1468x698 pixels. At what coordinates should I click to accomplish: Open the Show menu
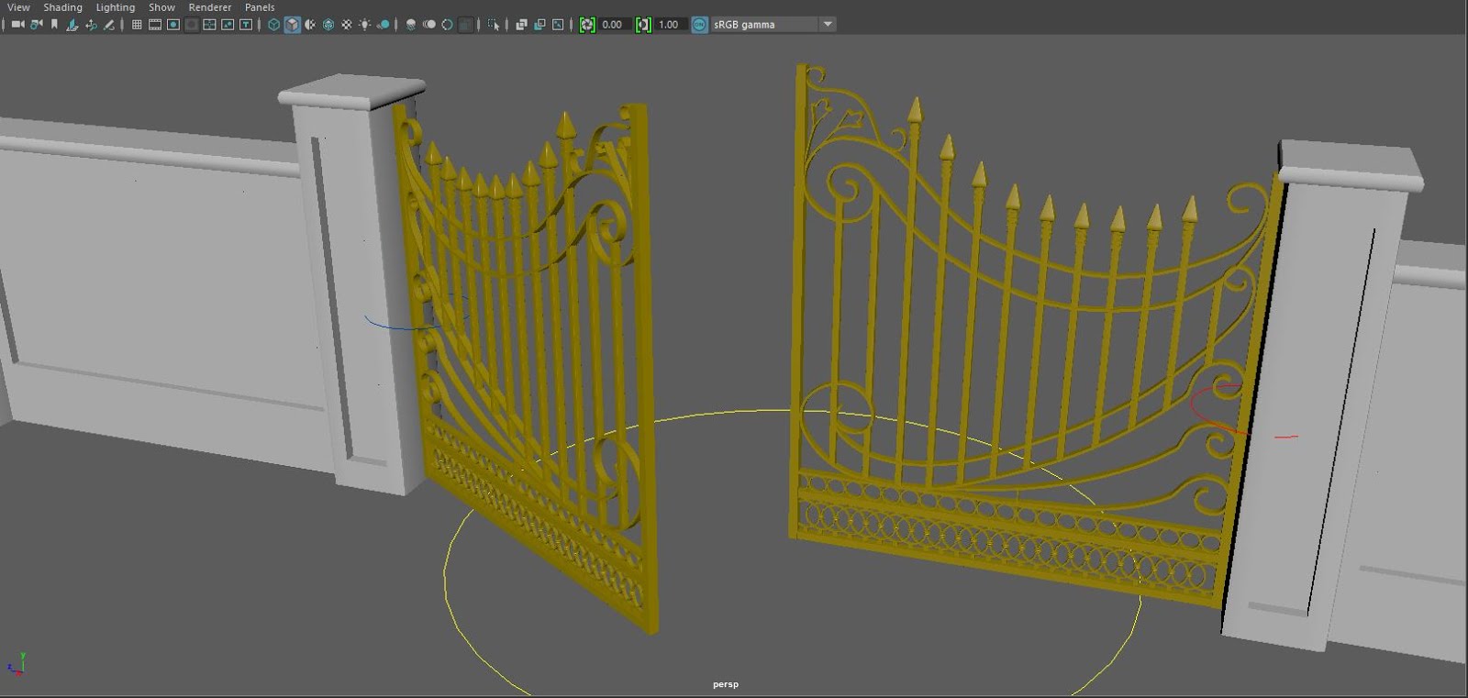[161, 7]
